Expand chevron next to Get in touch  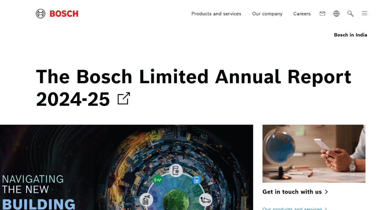click(326, 192)
